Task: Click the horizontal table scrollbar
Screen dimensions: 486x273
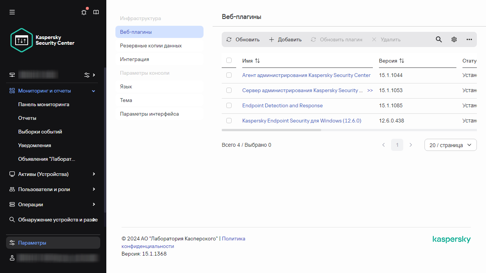Action: tap(271, 130)
